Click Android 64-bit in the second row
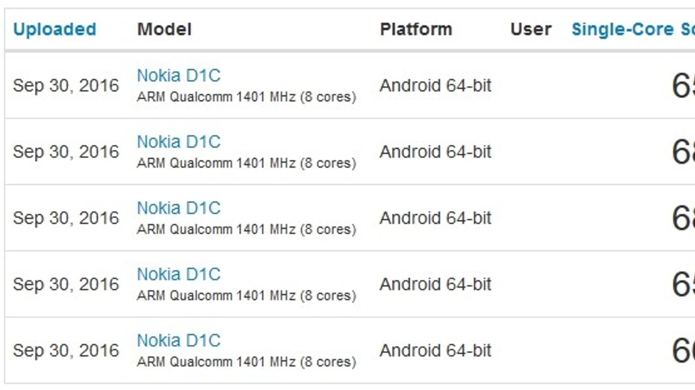Screen dimensions: 695x390 point(435,152)
